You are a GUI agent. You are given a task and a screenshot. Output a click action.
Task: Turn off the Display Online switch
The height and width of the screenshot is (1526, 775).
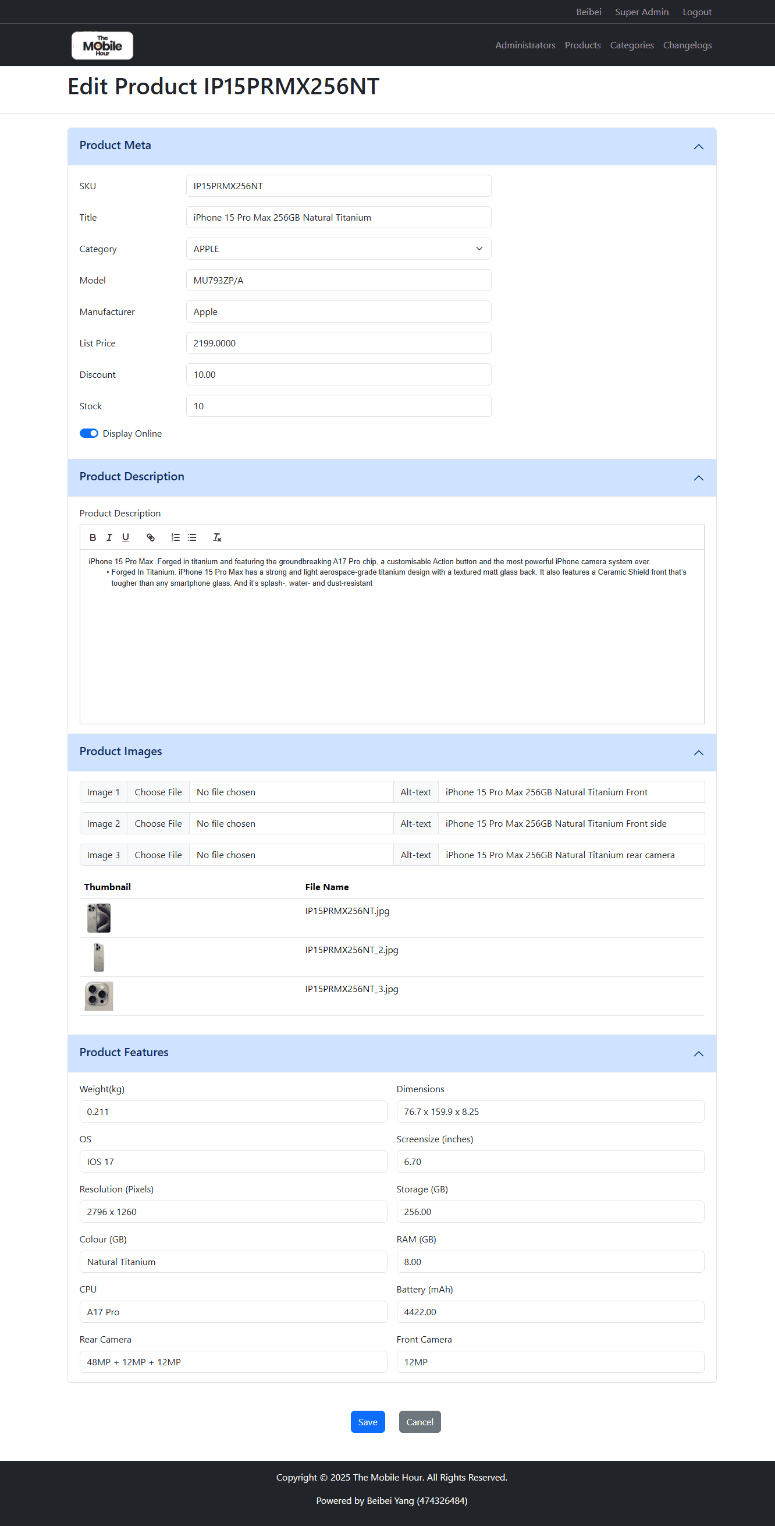(x=89, y=434)
